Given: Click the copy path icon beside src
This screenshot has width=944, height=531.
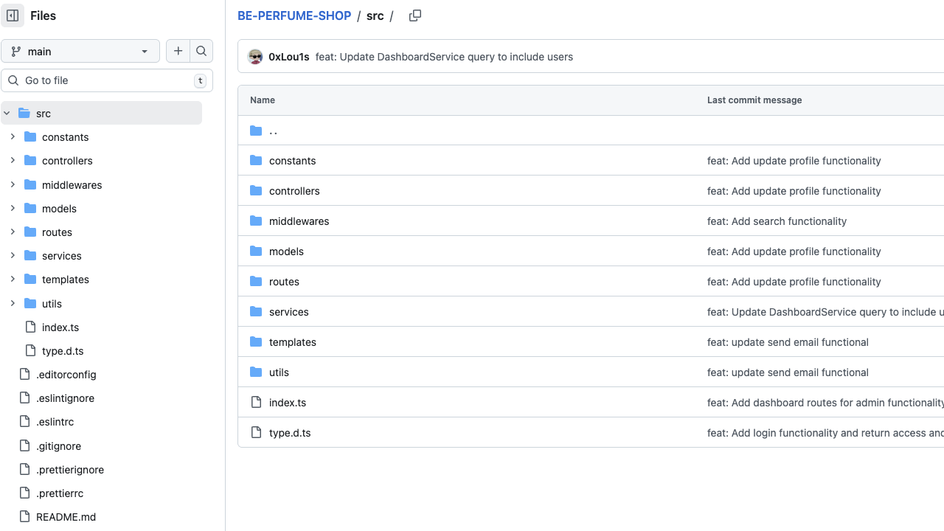Looking at the screenshot, I should [x=414, y=15].
